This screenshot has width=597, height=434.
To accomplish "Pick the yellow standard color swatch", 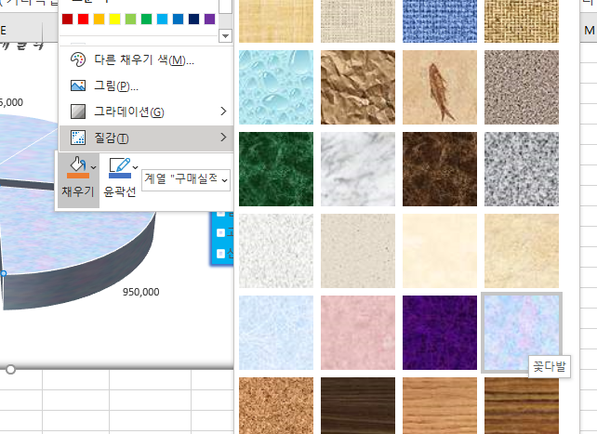I will coord(114,19).
